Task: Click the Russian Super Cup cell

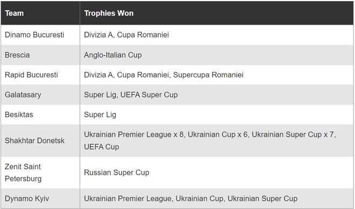Action: [x=217, y=172]
